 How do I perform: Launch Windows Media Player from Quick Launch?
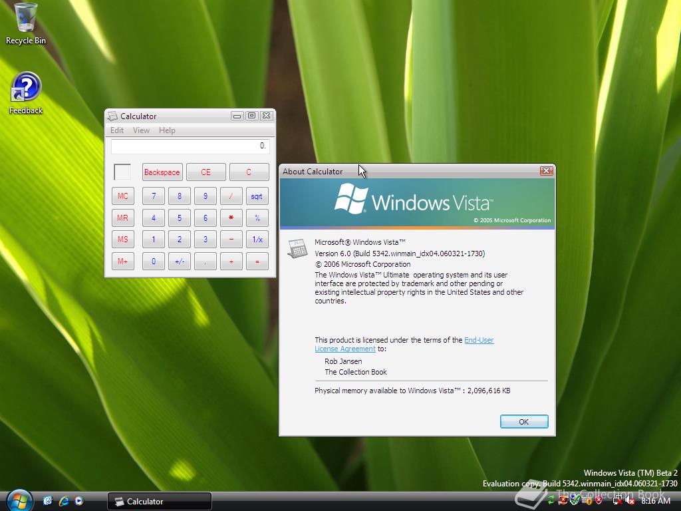coord(79,501)
